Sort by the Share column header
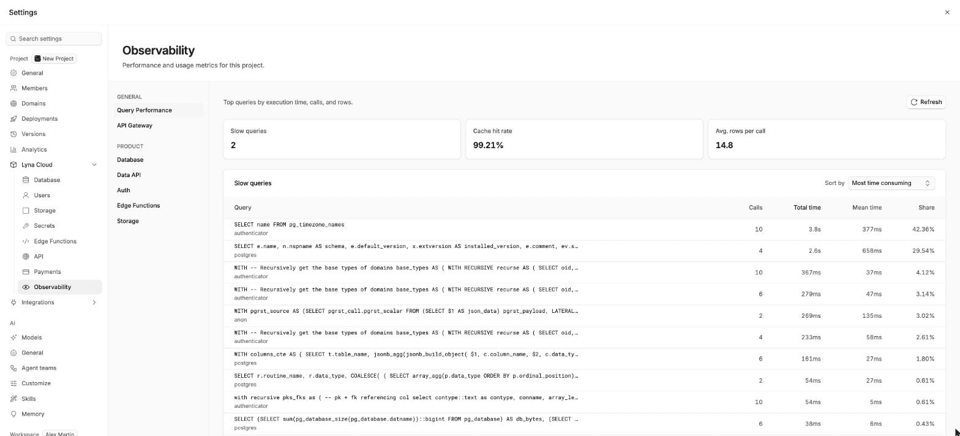The width and height of the screenshot is (960, 436). pyautogui.click(x=926, y=208)
